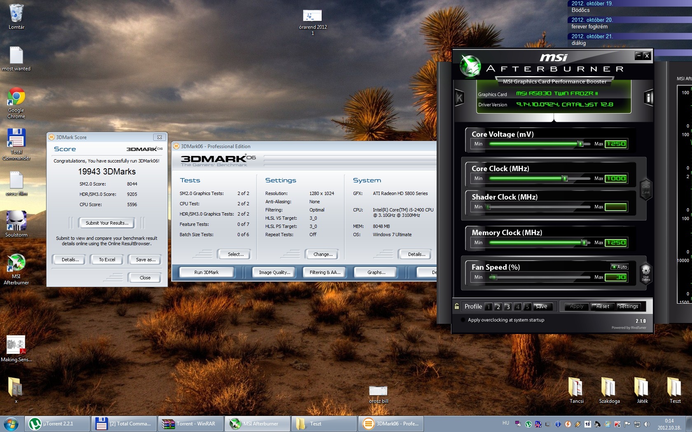Switch to Teszt folder taskbar item
692x432 pixels.
[x=324, y=424]
